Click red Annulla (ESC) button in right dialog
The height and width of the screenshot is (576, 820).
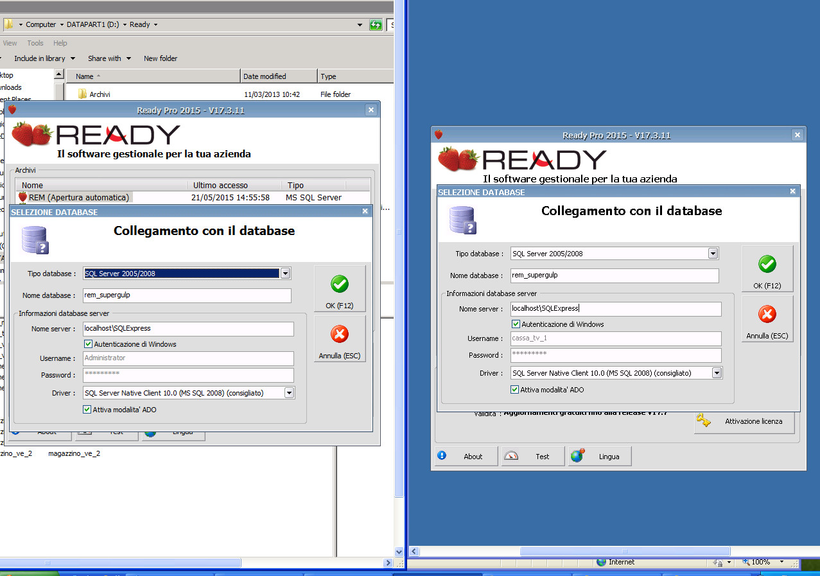[767, 319]
